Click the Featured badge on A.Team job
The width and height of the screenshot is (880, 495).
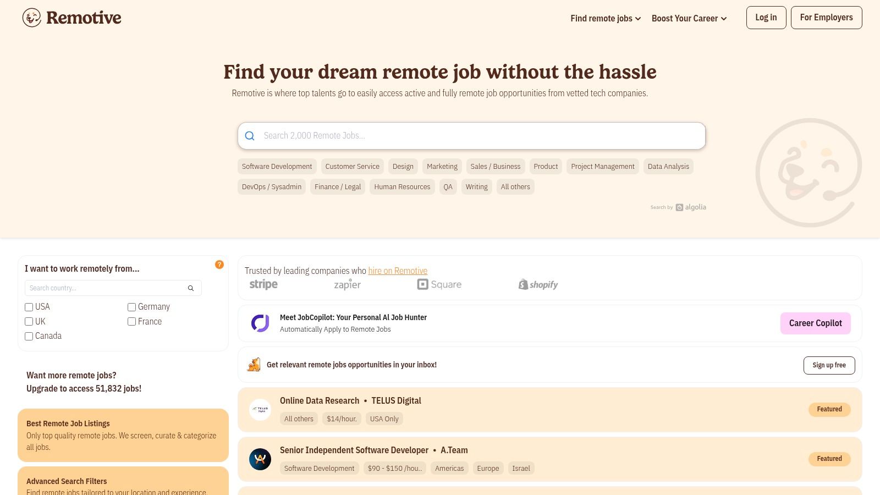pos(829,459)
